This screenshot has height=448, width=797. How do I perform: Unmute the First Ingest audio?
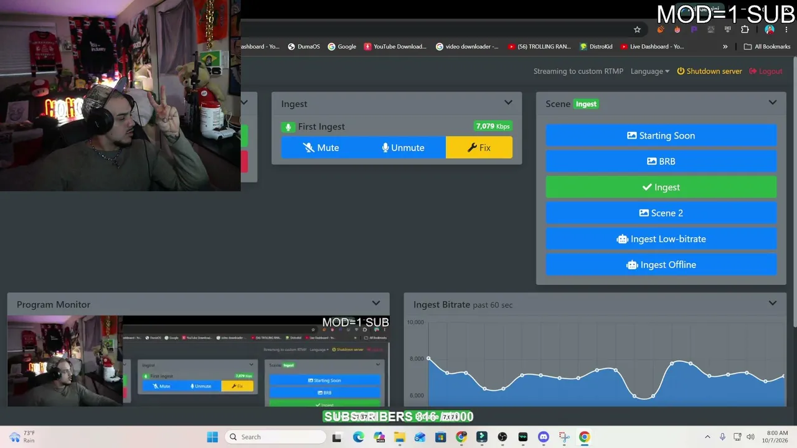coord(403,147)
